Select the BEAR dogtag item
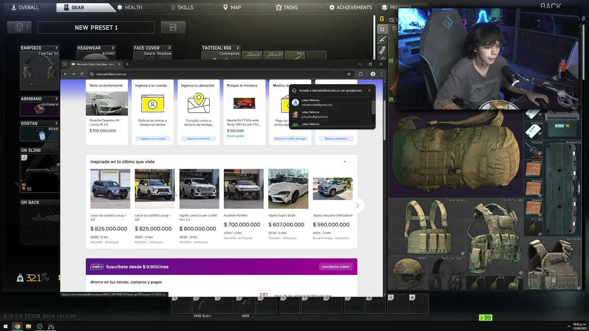 pos(40,134)
